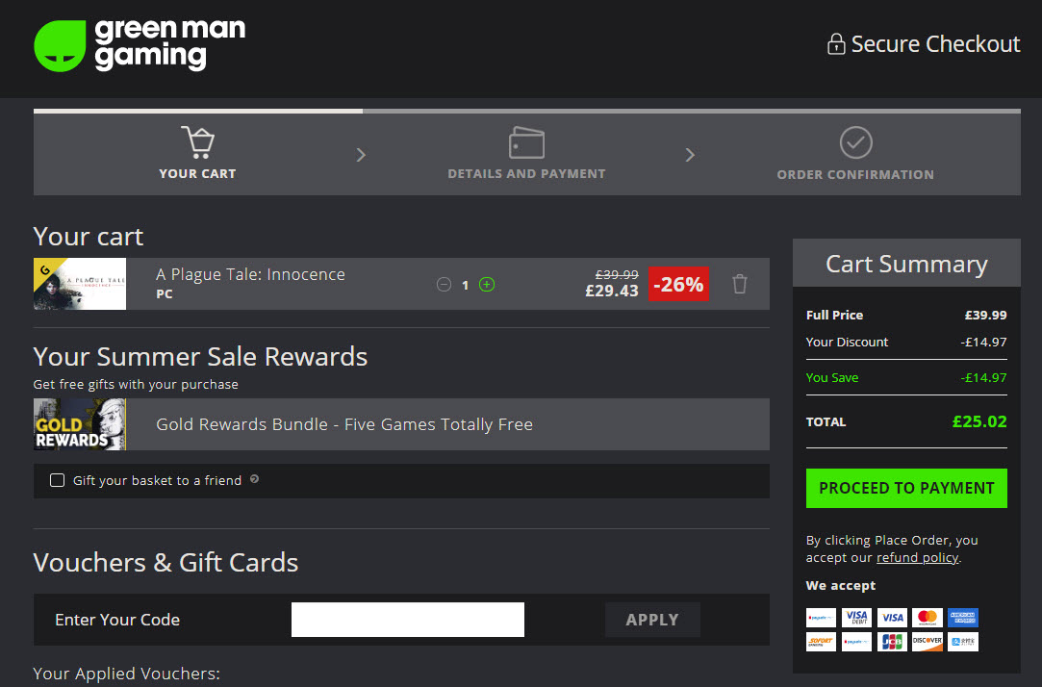Screen dimensions: 1042x687
Task: Decrease A Plague Tale quantity with the minus button
Action: coord(444,285)
